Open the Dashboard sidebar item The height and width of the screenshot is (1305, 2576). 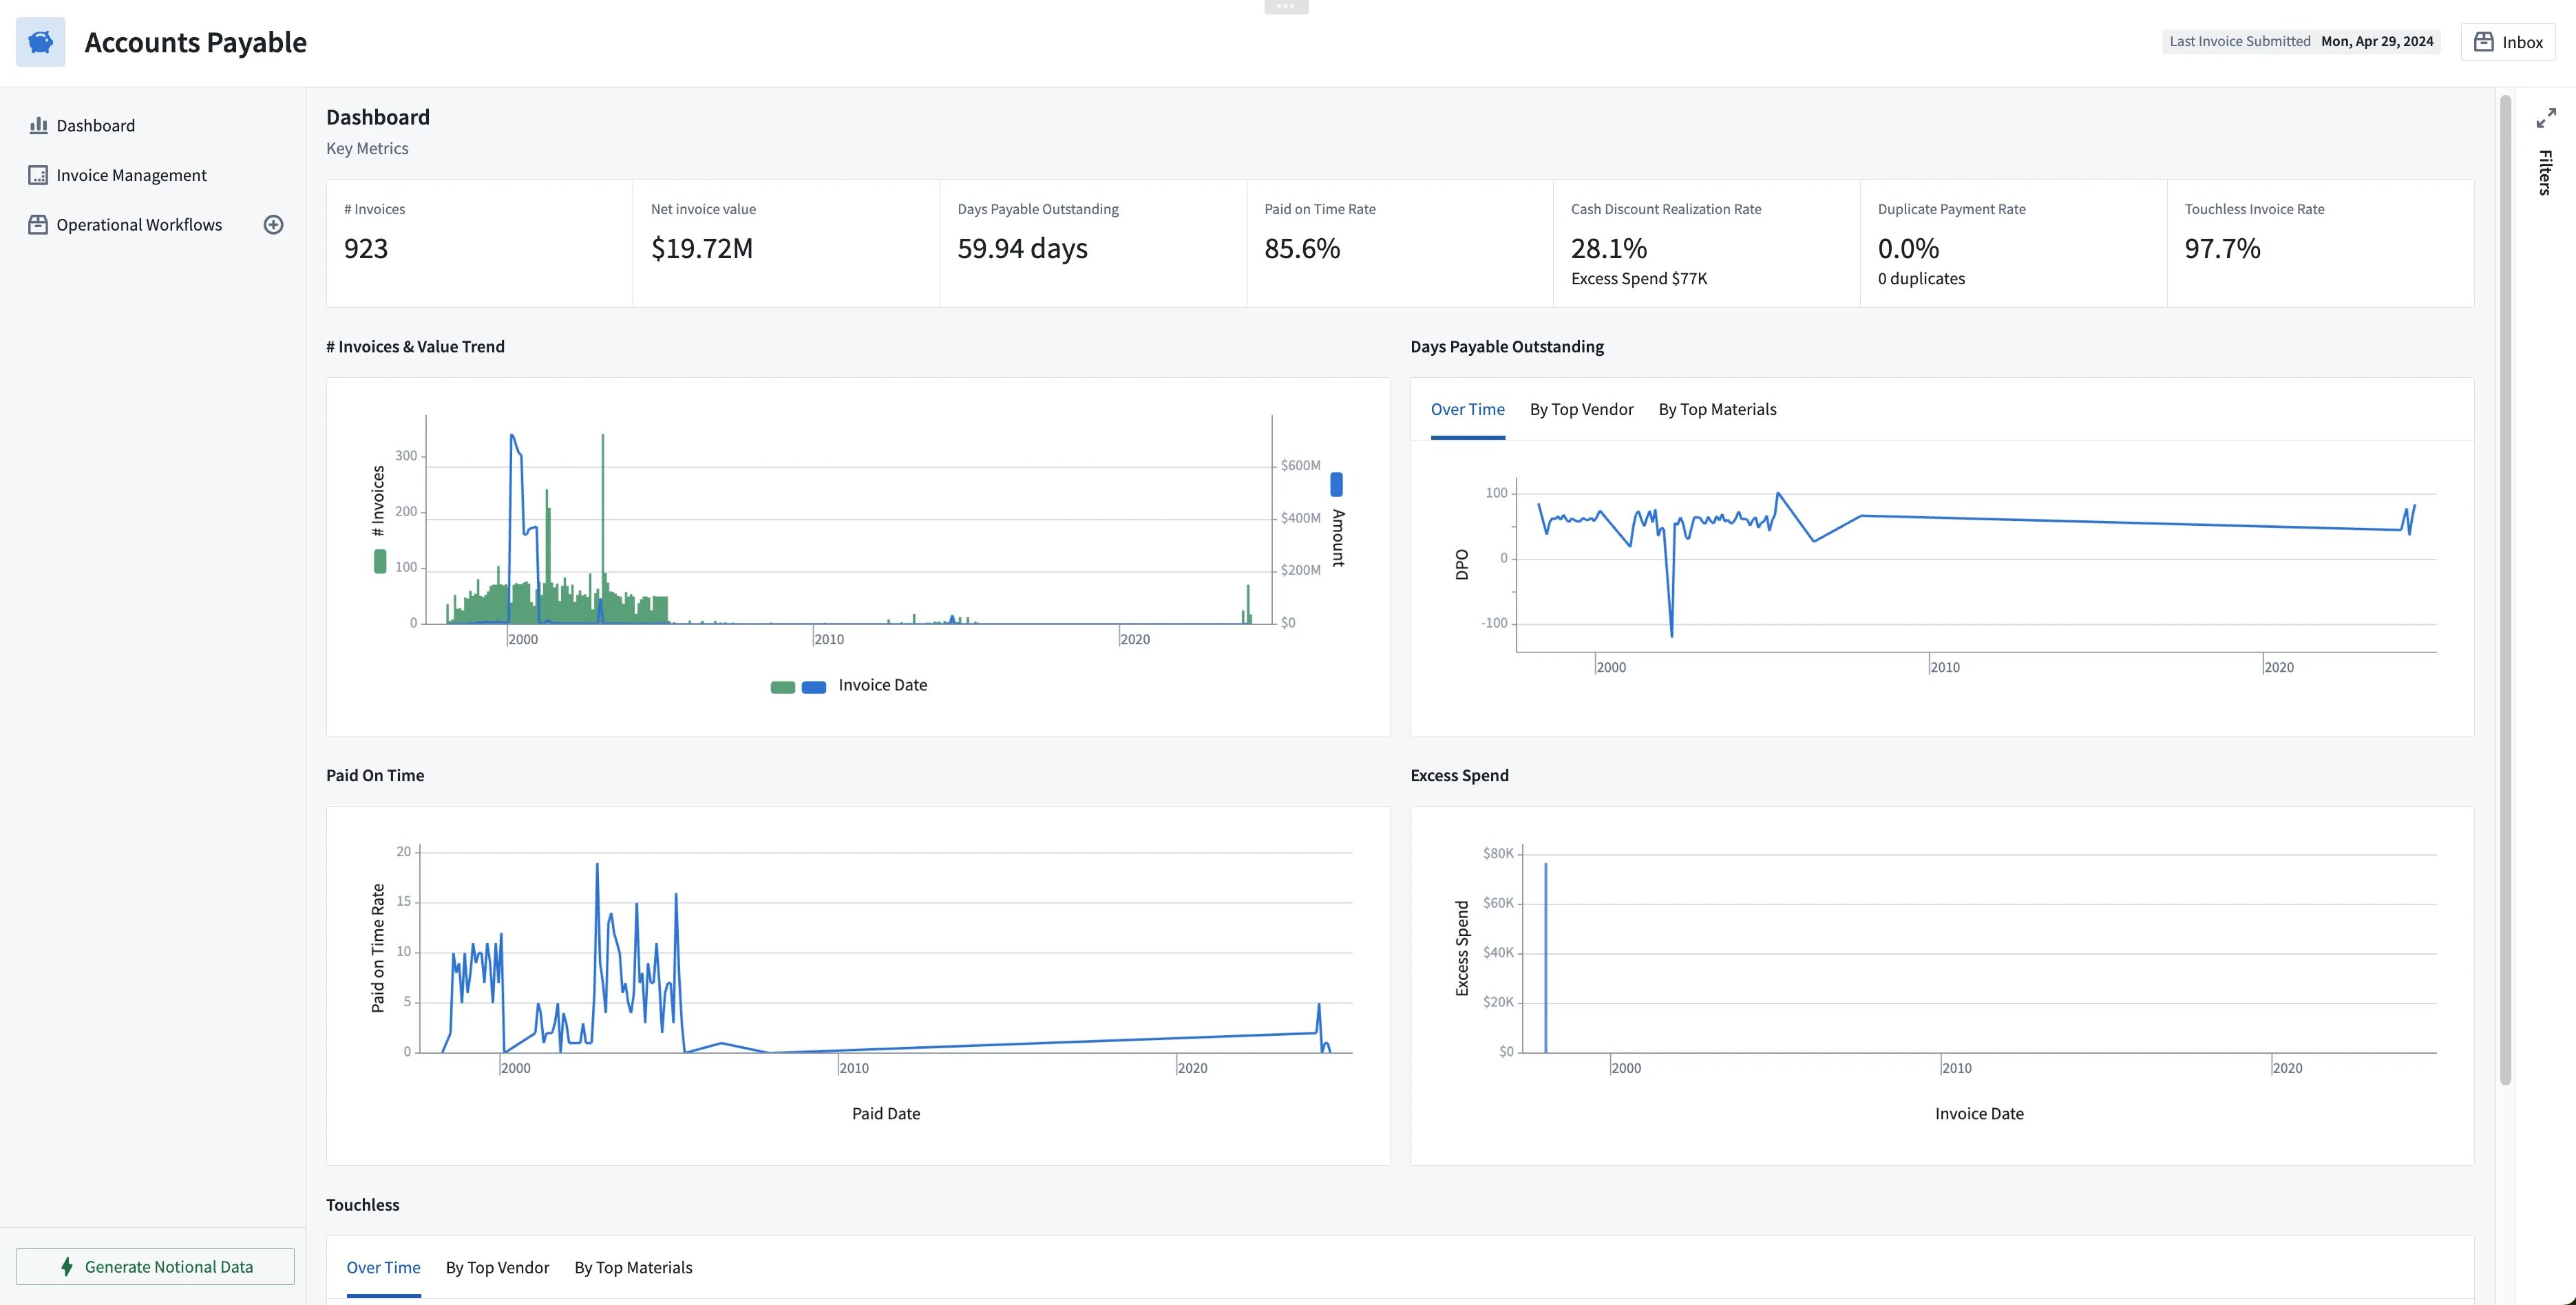point(95,125)
